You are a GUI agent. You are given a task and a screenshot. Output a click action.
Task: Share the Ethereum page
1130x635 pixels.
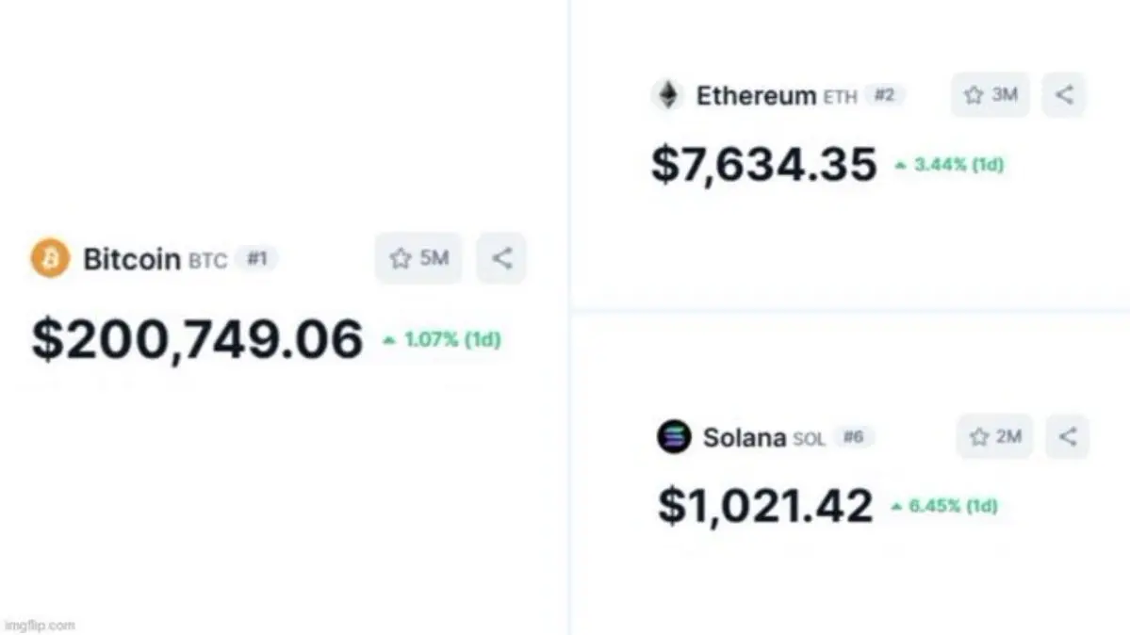[x=1064, y=95]
